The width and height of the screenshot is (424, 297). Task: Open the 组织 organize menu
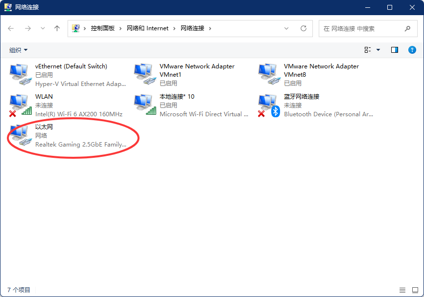pos(19,50)
